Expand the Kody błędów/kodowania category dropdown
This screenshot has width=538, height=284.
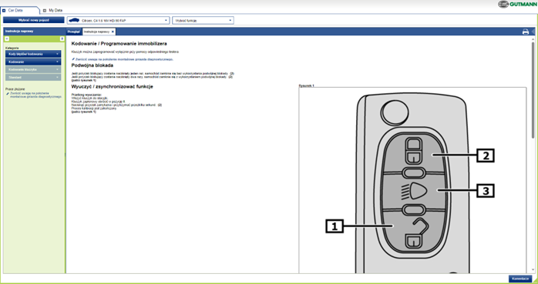click(x=33, y=54)
